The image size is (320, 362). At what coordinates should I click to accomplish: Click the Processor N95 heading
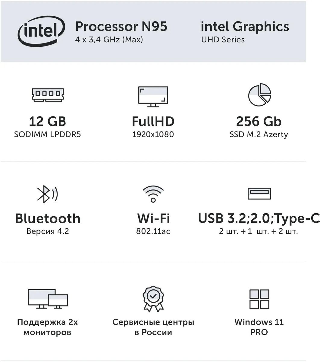[x=121, y=27]
